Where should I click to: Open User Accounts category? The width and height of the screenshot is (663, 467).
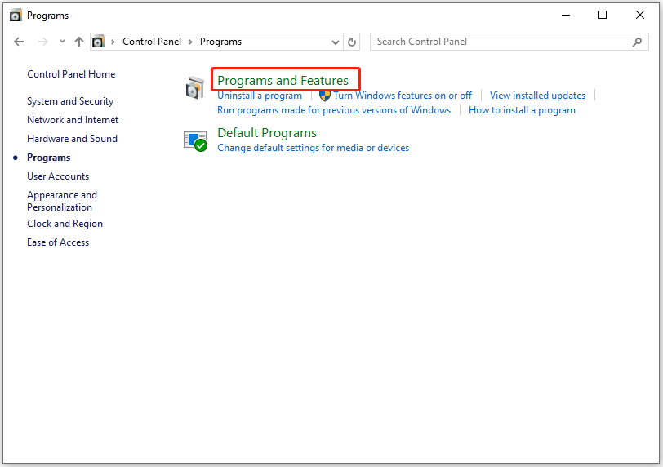(x=58, y=176)
